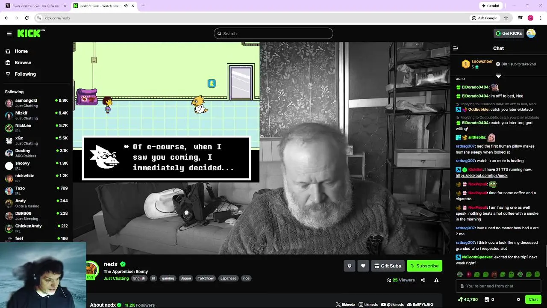Click the banned chat message field
547x308 pixels.
coord(498,286)
